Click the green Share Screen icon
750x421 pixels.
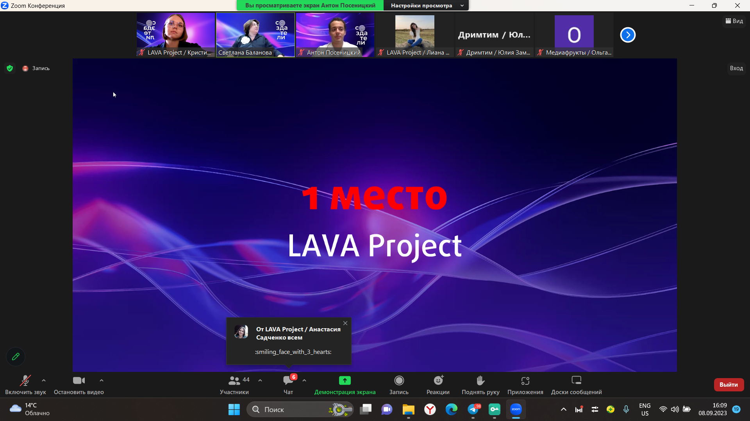pyautogui.click(x=345, y=380)
